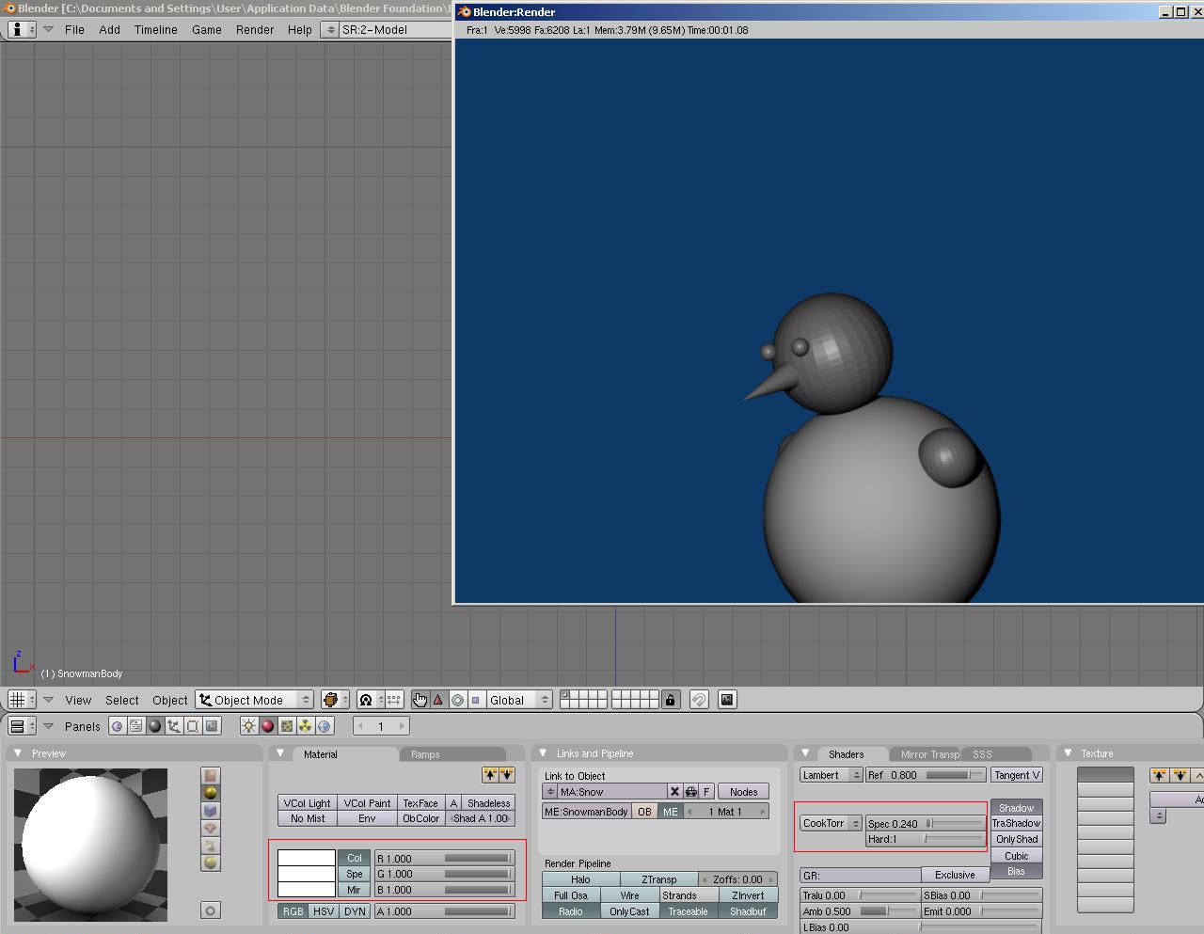The width and height of the screenshot is (1204, 934).
Task: Activate the rotate manipulator icon
Action: 457,700
